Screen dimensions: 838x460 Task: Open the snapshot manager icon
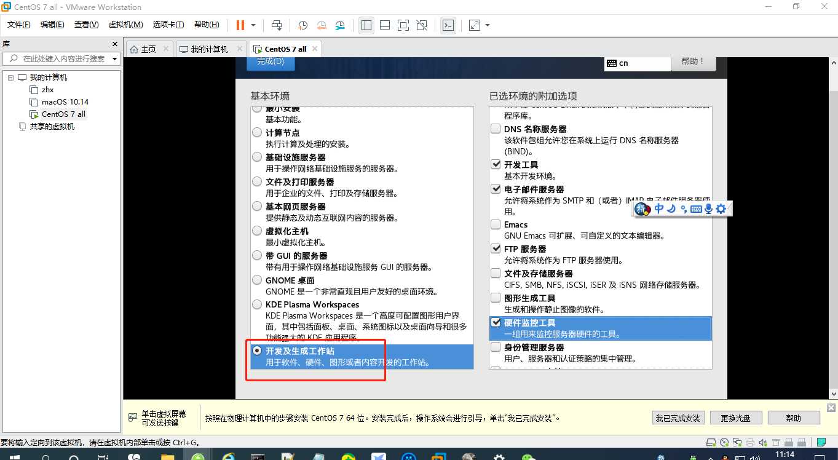[x=341, y=25]
